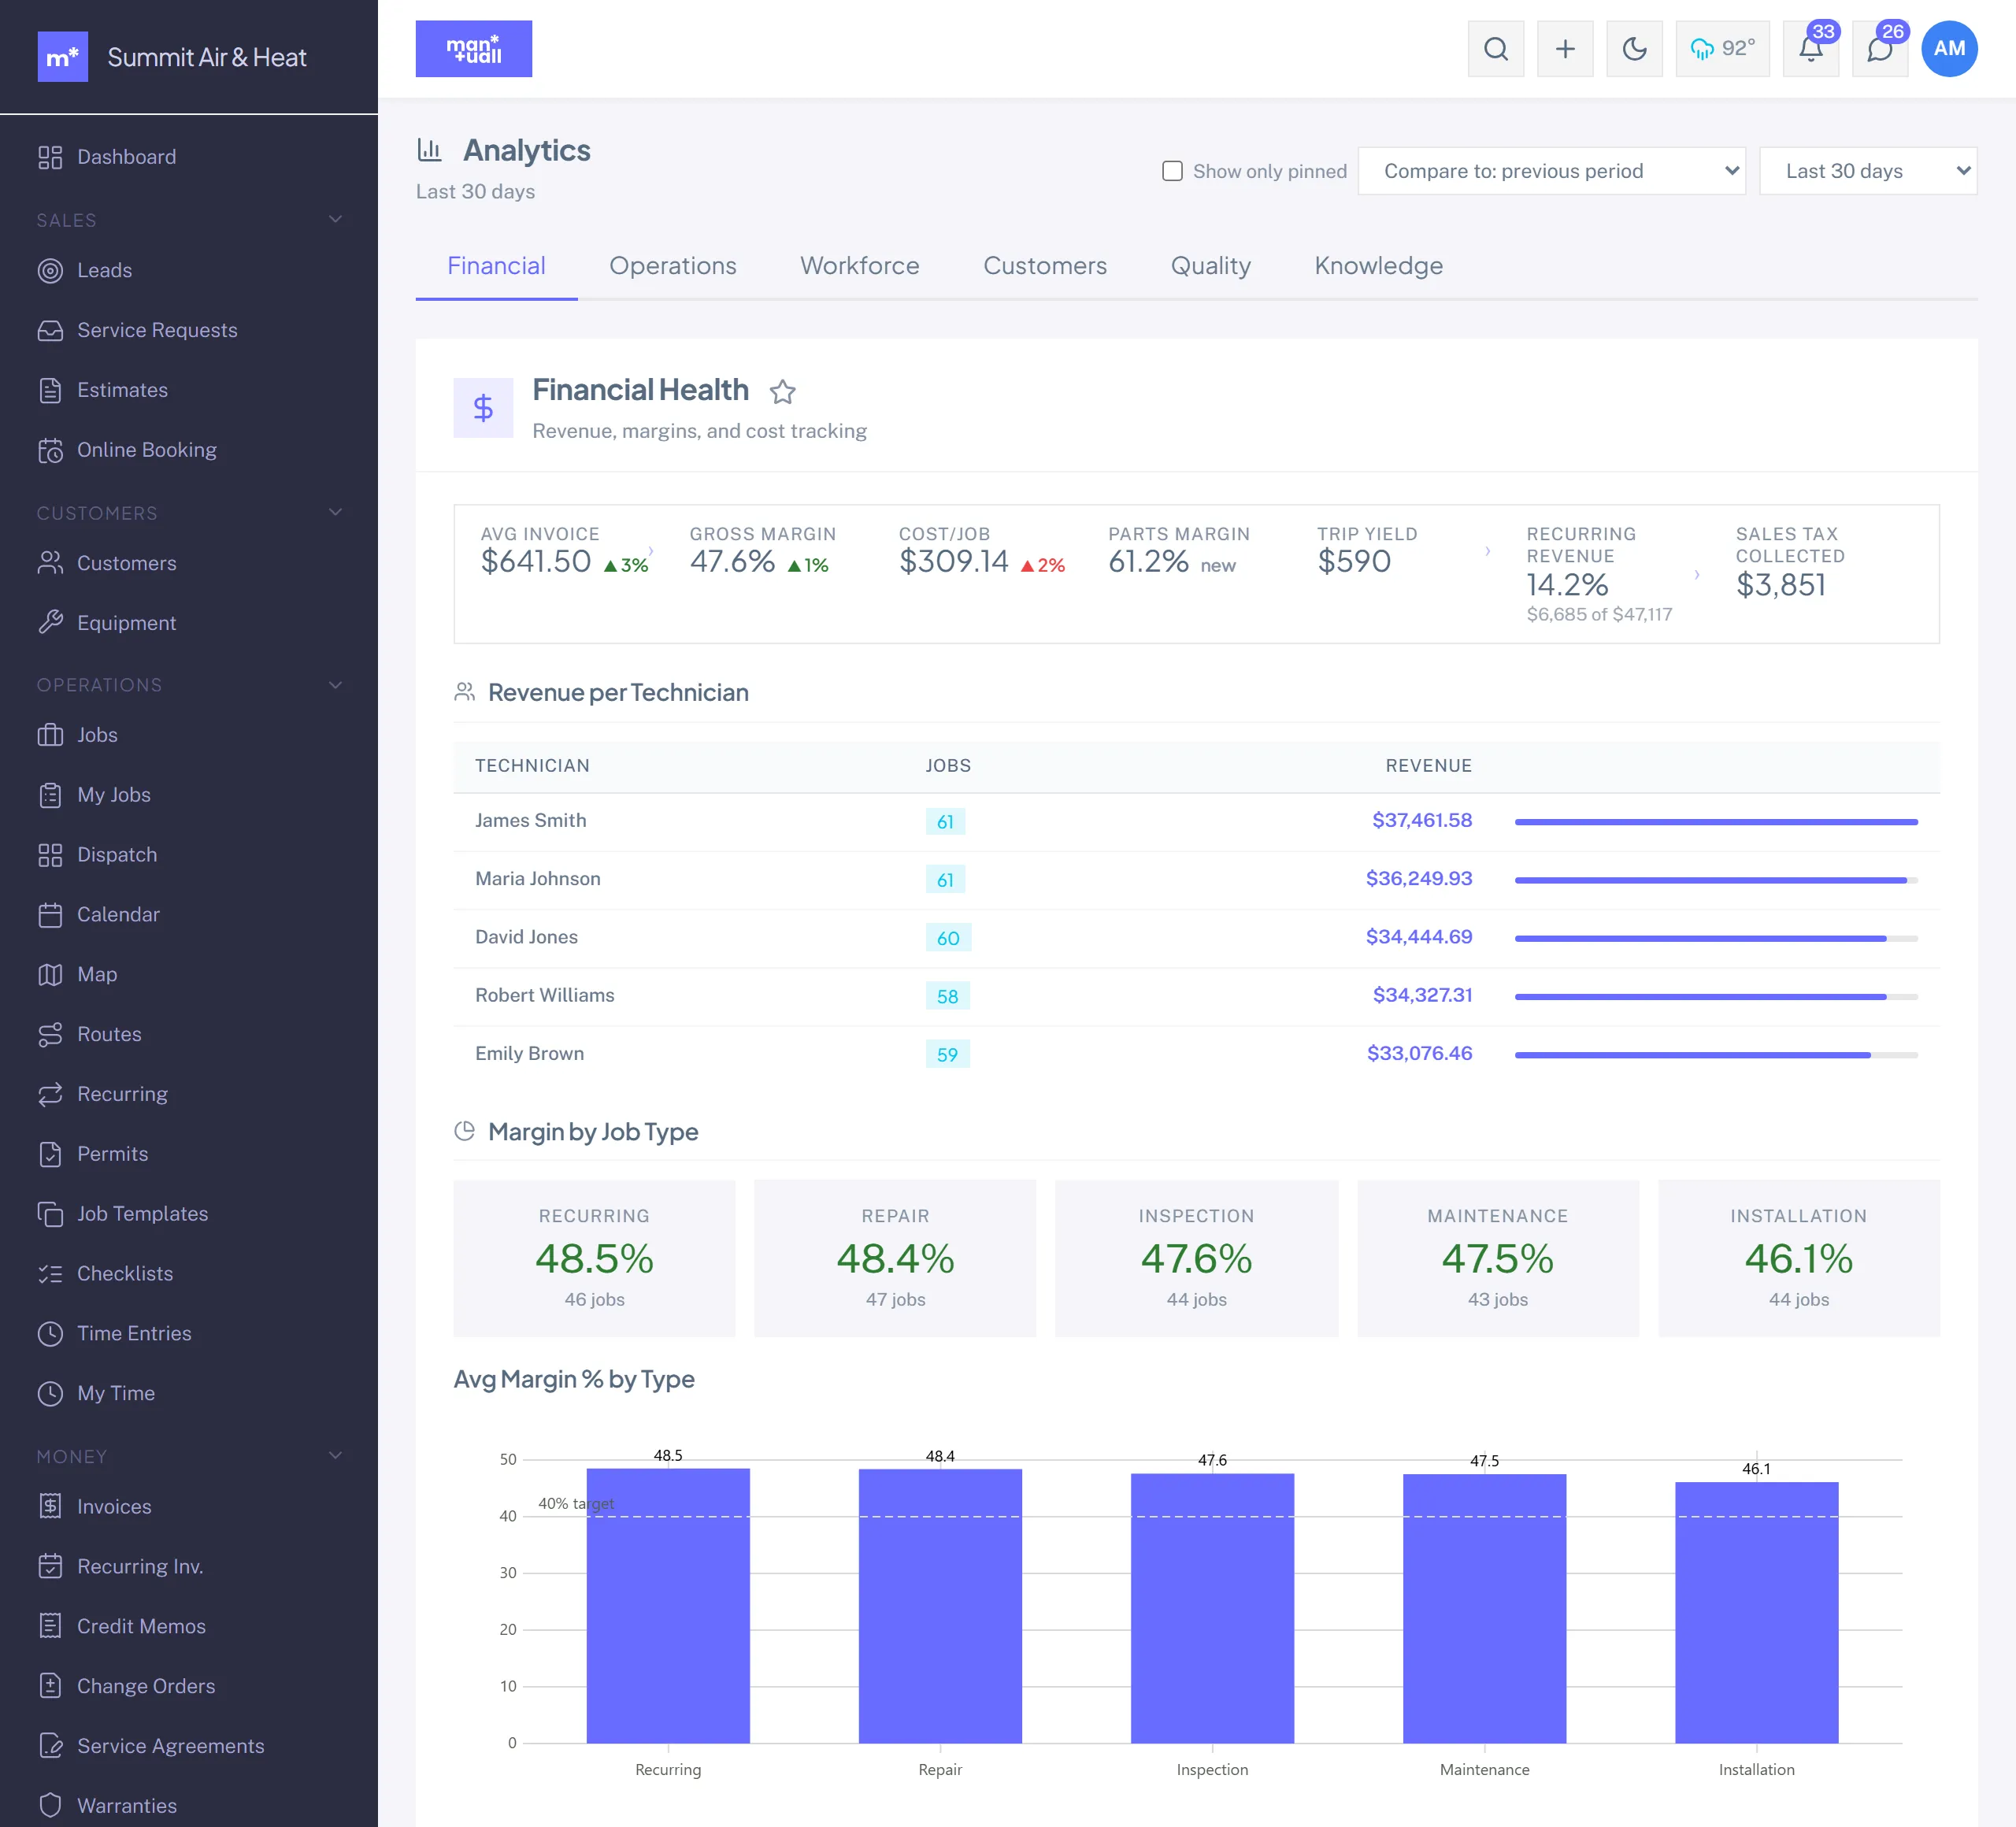This screenshot has height=1827, width=2016.
Task: Switch to the Workforce tab
Action: coord(859,266)
